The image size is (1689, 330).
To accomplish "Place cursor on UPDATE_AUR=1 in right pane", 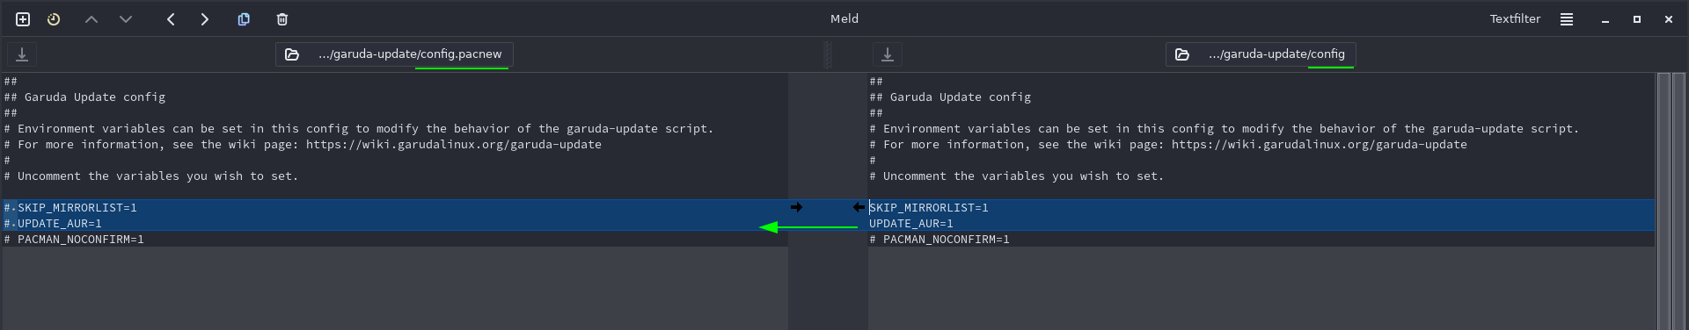I will (x=911, y=224).
